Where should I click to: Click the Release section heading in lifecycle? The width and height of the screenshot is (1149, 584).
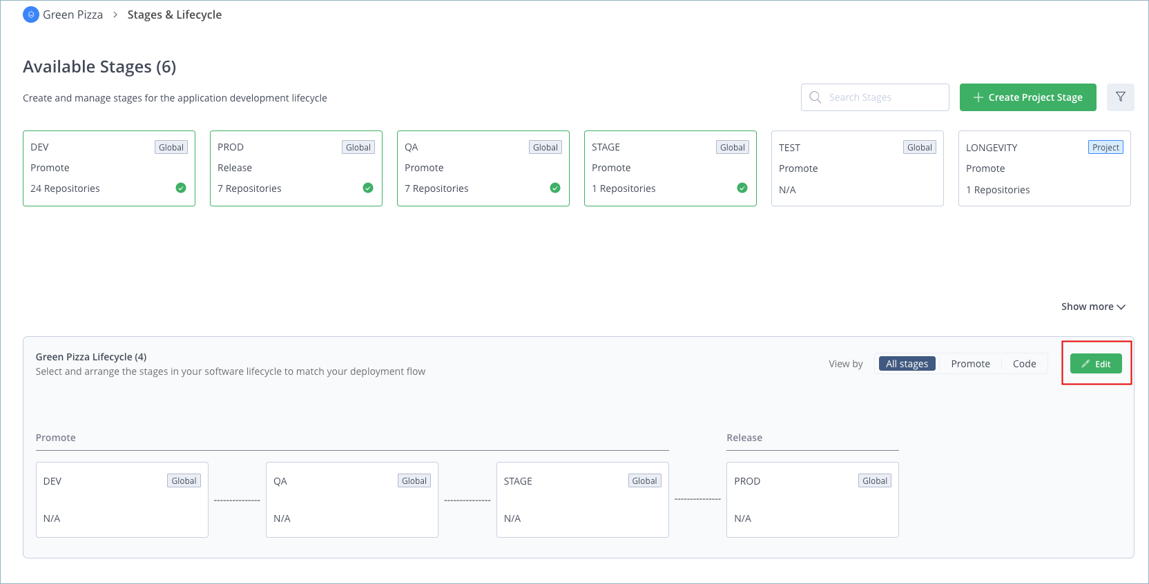pos(744,438)
